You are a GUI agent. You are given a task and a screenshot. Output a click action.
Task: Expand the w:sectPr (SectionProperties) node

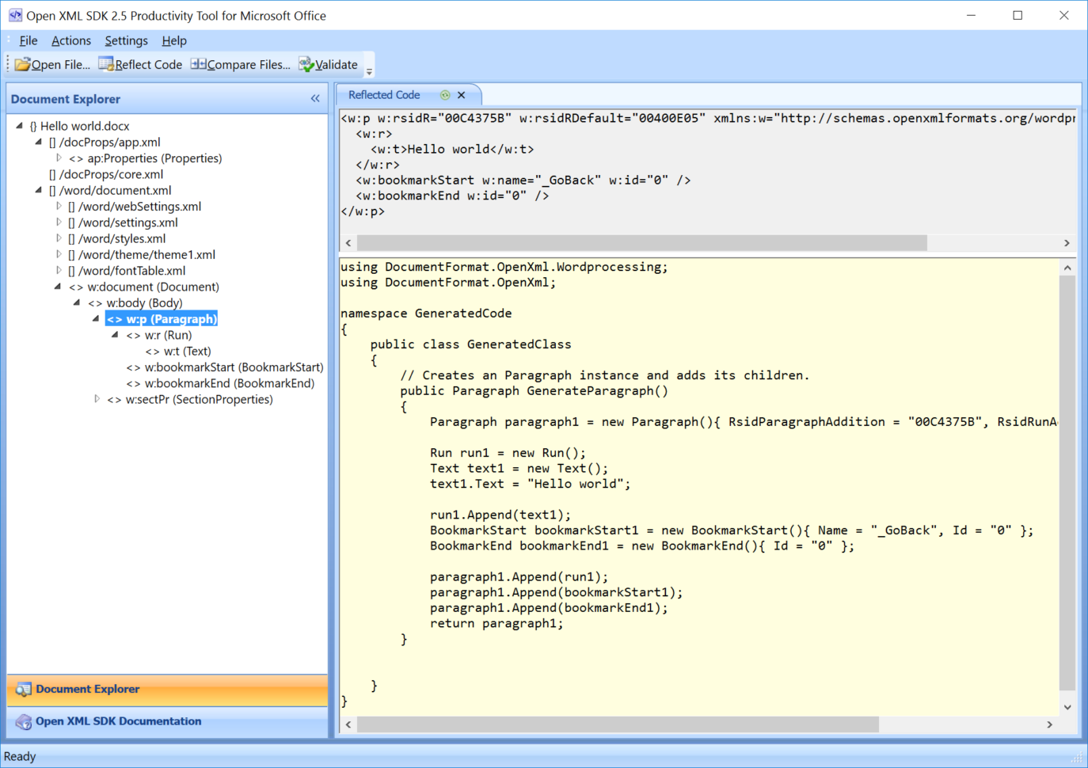(x=96, y=399)
